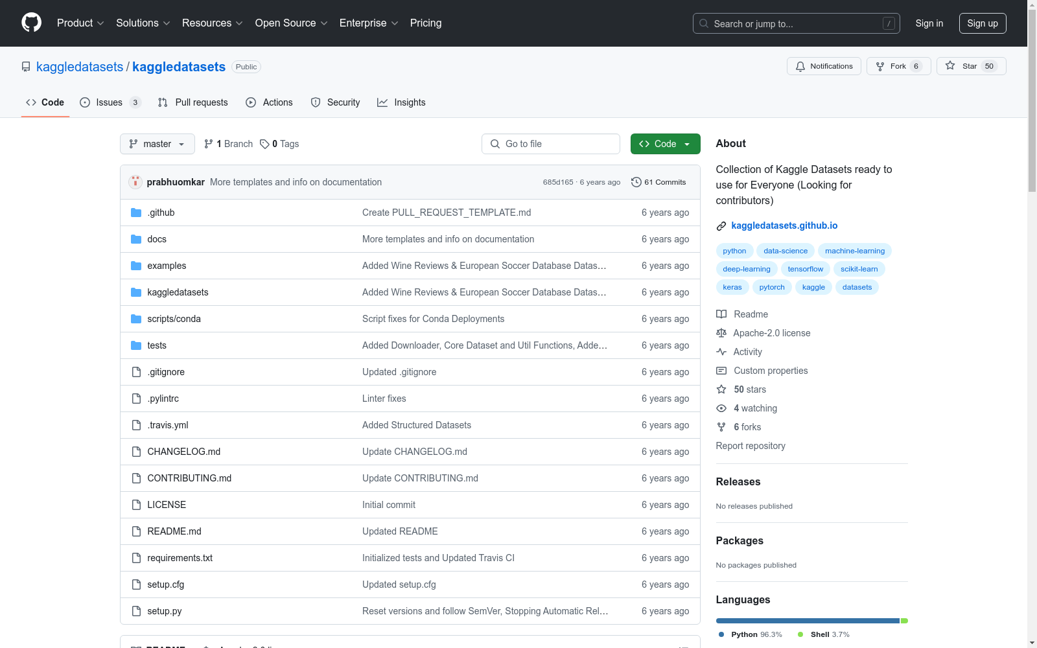Click the fork icon next to 6 forks
The image size is (1037, 648).
click(x=721, y=427)
